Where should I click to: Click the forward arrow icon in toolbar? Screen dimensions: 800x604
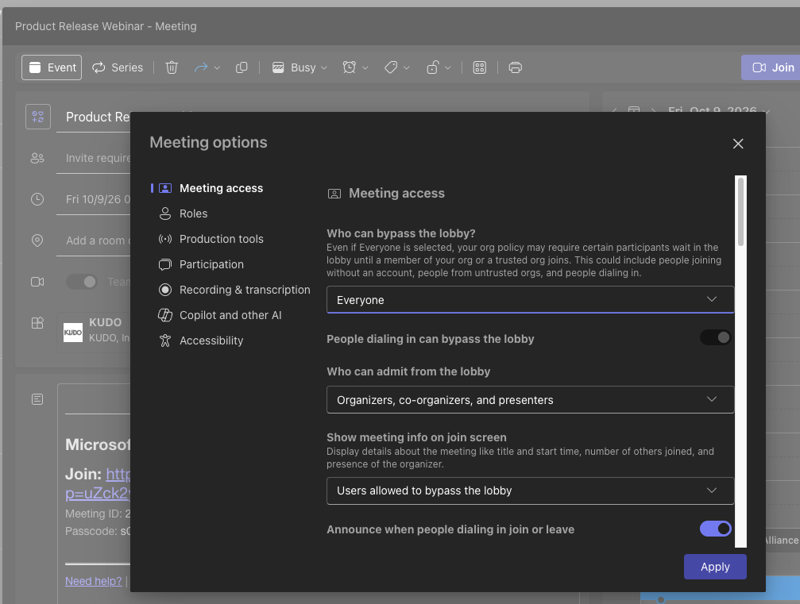click(x=201, y=67)
